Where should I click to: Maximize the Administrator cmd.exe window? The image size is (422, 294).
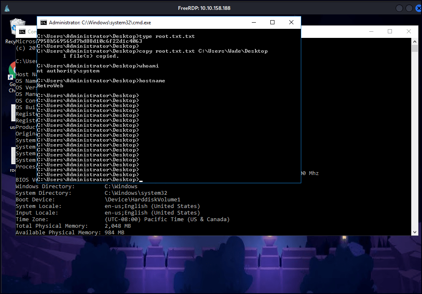272,23
